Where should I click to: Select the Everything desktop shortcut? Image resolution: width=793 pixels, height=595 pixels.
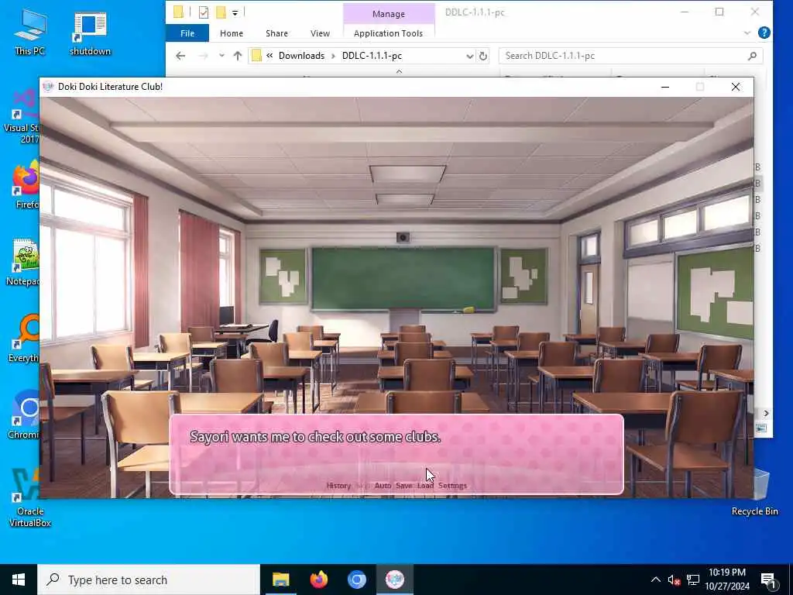(x=23, y=338)
